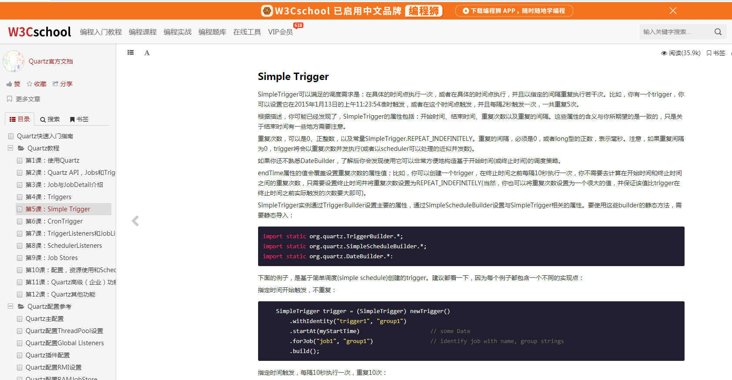This screenshot has width=732, height=380.
Task: Open Quartz快速入门指南 in the tree
Action: click(45, 136)
